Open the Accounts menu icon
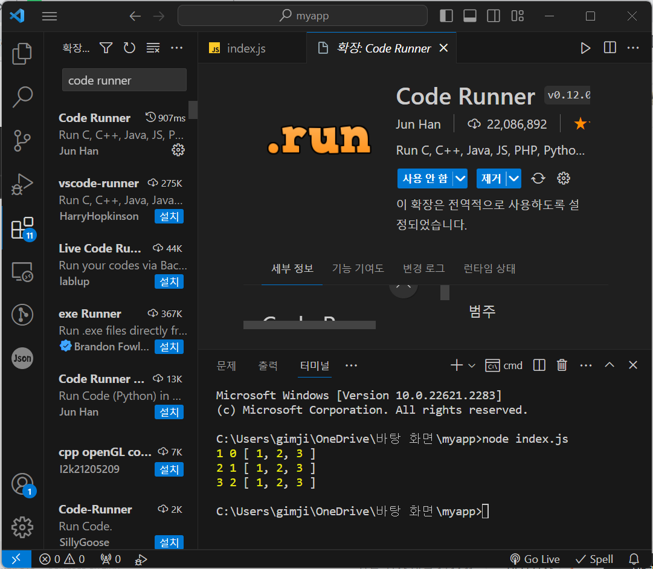The height and width of the screenshot is (569, 653). [23, 484]
